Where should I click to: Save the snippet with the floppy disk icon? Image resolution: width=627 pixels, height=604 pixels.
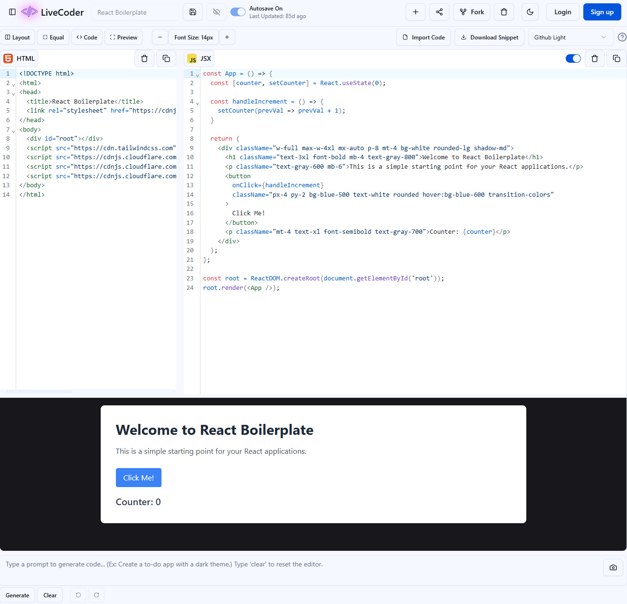193,12
